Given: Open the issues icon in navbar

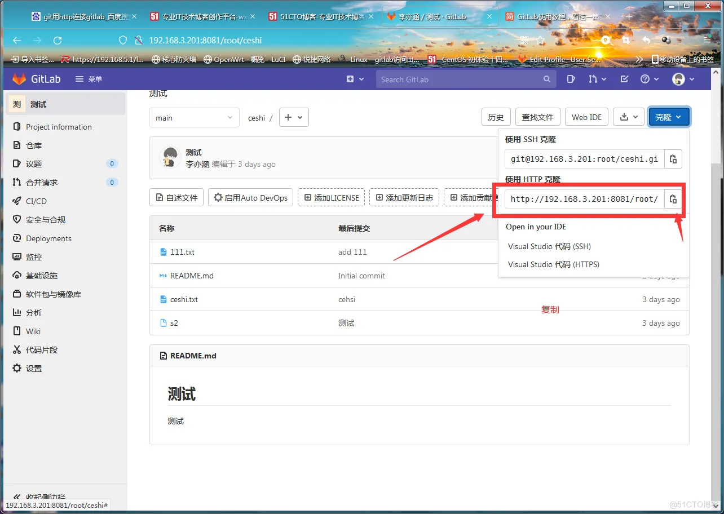Looking at the screenshot, I should 571,79.
